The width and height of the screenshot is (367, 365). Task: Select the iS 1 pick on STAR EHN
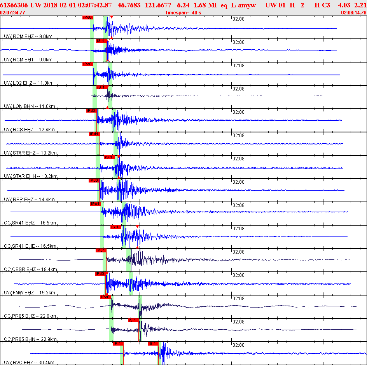click(109, 157)
